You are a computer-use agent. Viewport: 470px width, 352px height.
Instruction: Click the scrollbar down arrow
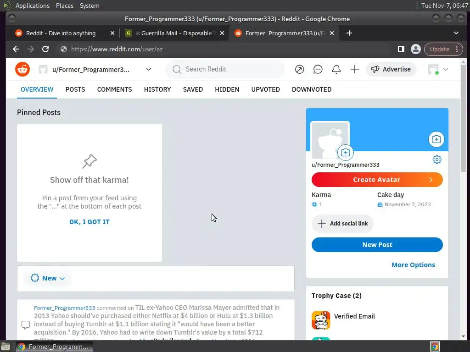click(464, 336)
